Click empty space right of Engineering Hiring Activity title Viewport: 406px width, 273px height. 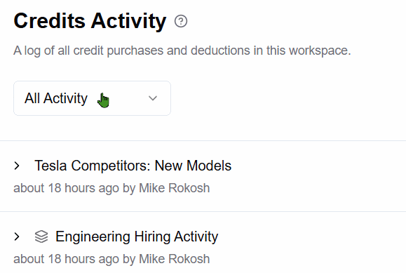point(311,237)
